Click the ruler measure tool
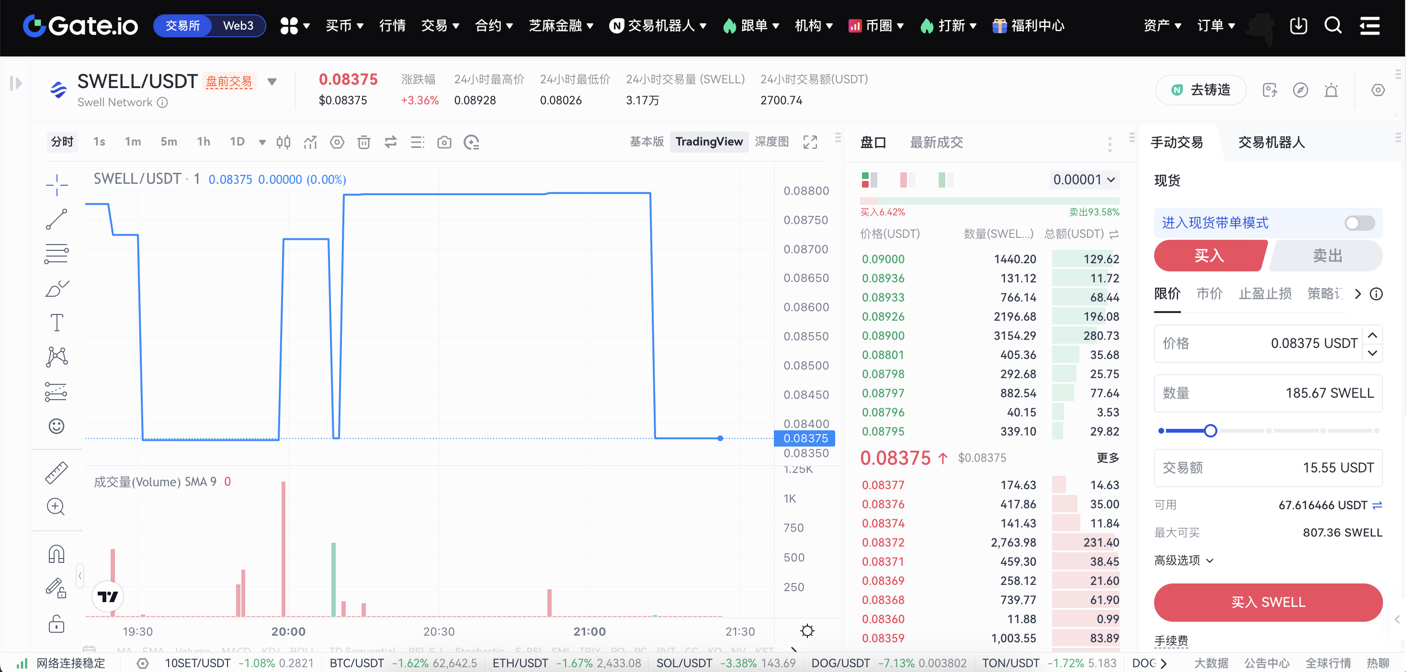 click(x=56, y=472)
